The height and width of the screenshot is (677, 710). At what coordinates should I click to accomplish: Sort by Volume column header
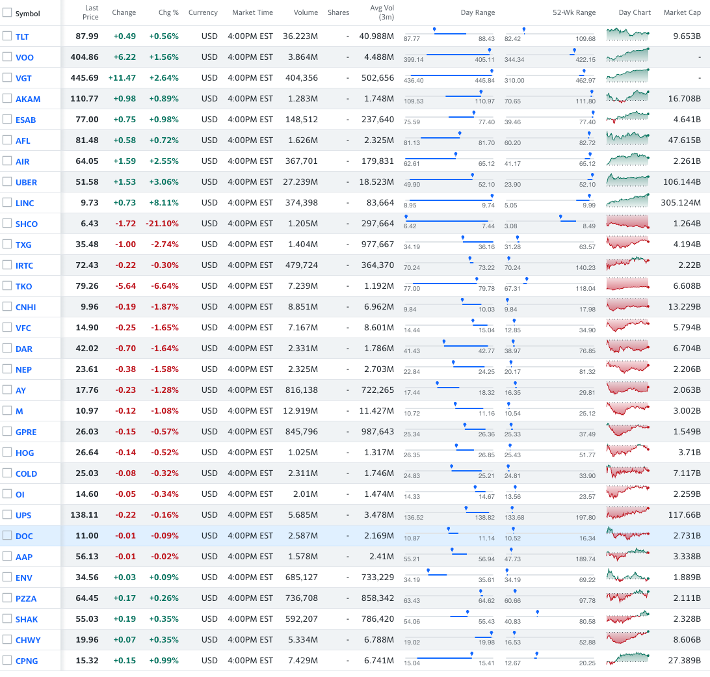(306, 12)
